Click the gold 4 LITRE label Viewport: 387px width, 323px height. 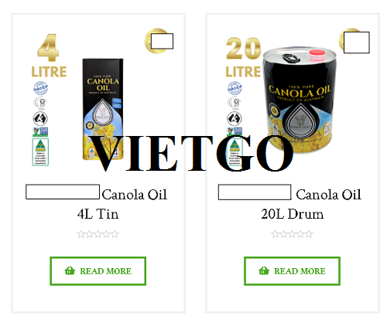(x=49, y=56)
